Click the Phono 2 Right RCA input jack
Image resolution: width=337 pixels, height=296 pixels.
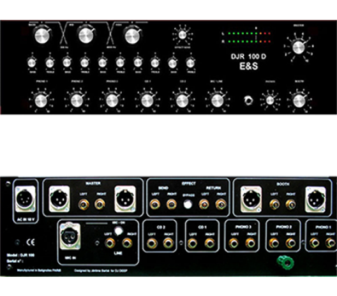coord(290,244)
